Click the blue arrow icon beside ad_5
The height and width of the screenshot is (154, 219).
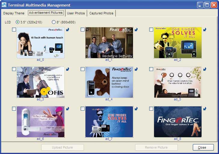(x=205, y=69)
